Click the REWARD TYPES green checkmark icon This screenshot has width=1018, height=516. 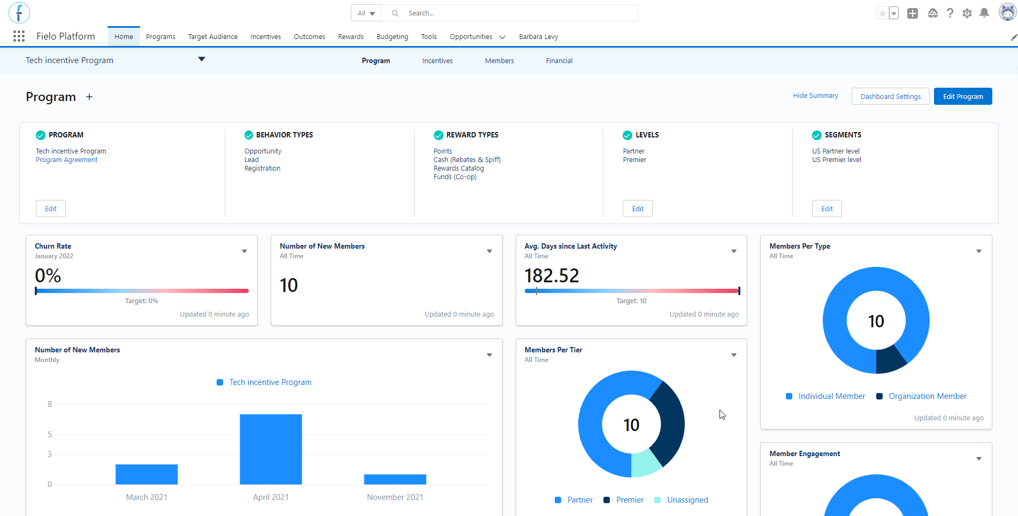tap(438, 135)
